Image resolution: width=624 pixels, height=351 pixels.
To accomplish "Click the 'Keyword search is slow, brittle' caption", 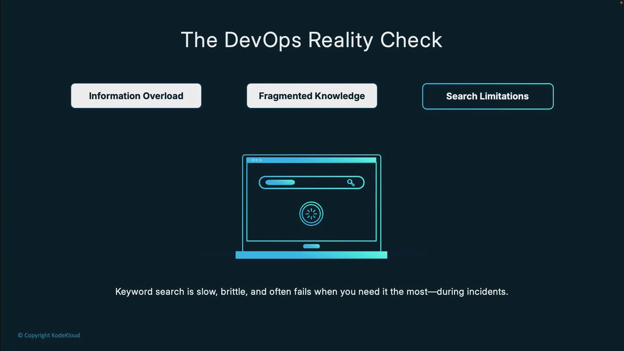I will 312,292.
